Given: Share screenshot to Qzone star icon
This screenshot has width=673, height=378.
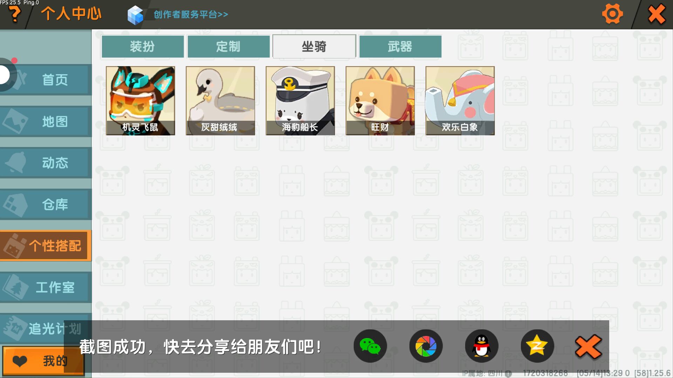Looking at the screenshot, I should (537, 346).
